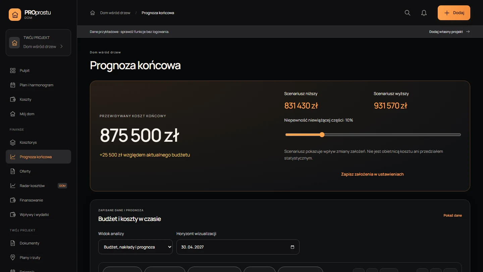
Task: Click the Radar kosztów chart icon
Action: pyautogui.click(x=13, y=186)
